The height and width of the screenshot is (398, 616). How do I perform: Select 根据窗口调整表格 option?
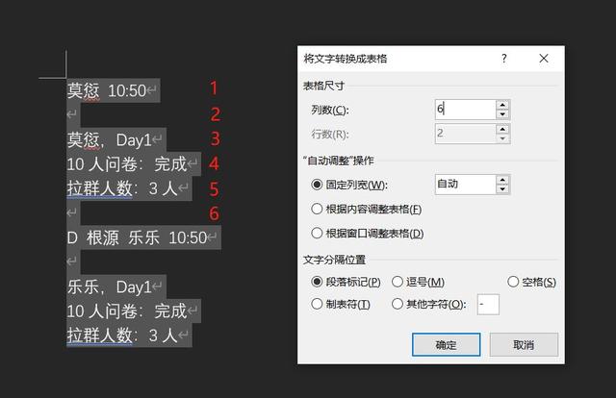(x=318, y=233)
